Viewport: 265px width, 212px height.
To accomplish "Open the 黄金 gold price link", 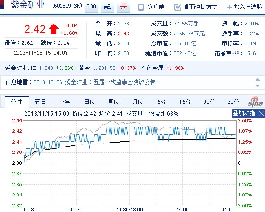I will click(84, 68).
